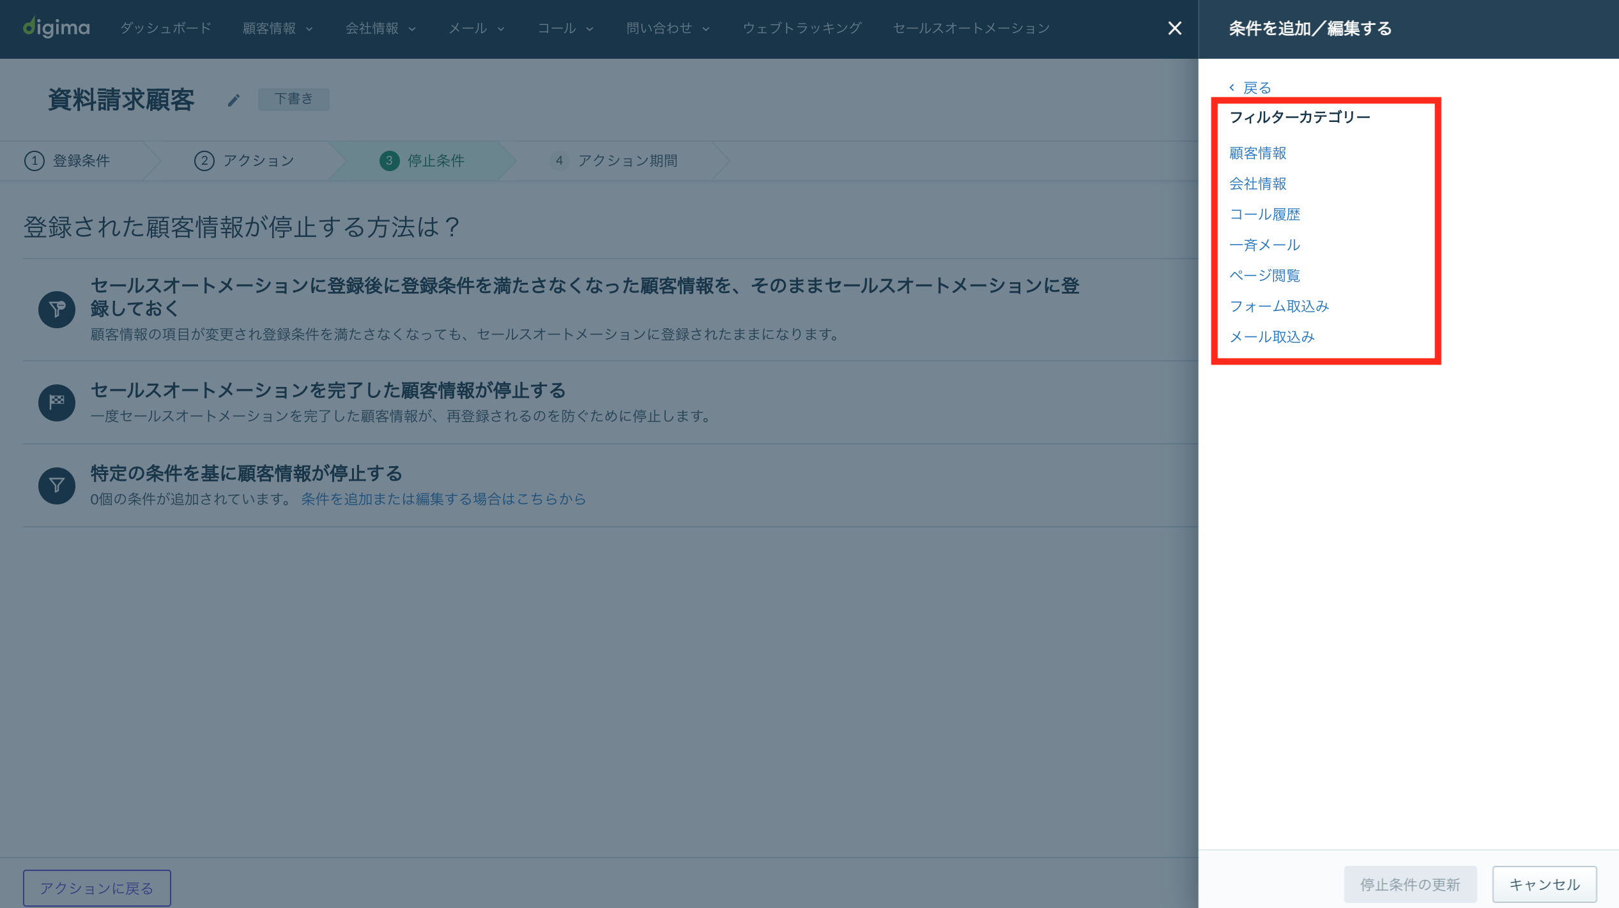This screenshot has width=1619, height=908.
Task: Open セールスオートメーション in the top navigation
Action: pyautogui.click(x=971, y=28)
